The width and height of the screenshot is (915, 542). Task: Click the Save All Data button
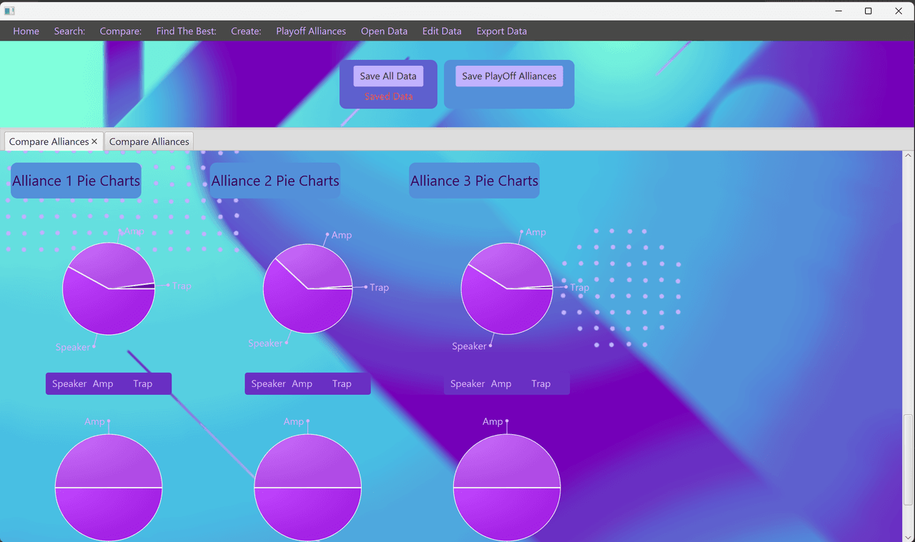[388, 76]
